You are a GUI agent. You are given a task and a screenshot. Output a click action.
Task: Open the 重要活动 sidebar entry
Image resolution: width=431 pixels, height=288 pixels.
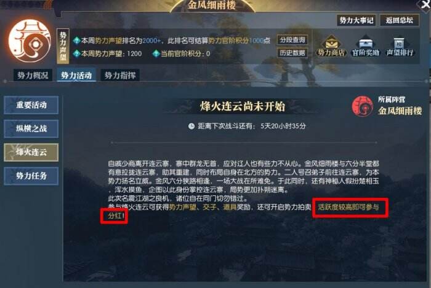pyautogui.click(x=31, y=105)
